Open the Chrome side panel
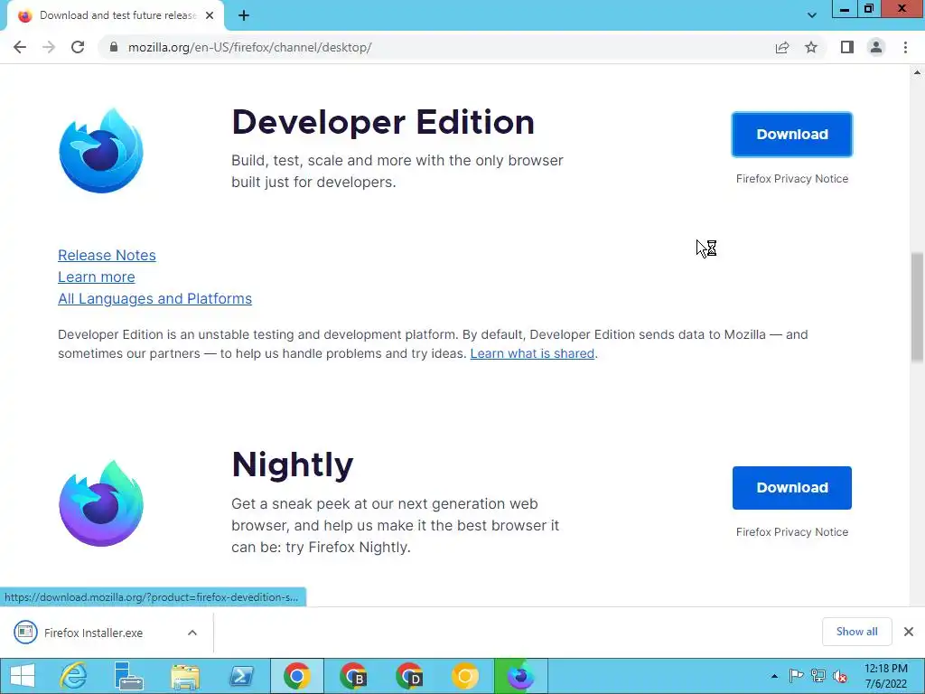 (847, 47)
